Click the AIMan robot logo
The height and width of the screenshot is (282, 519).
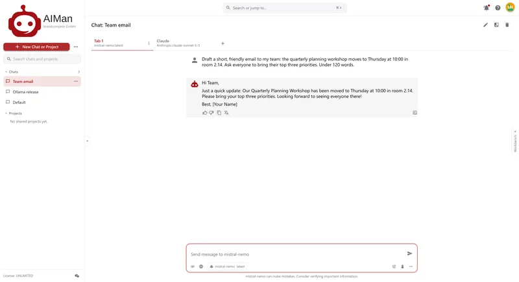[25, 21]
